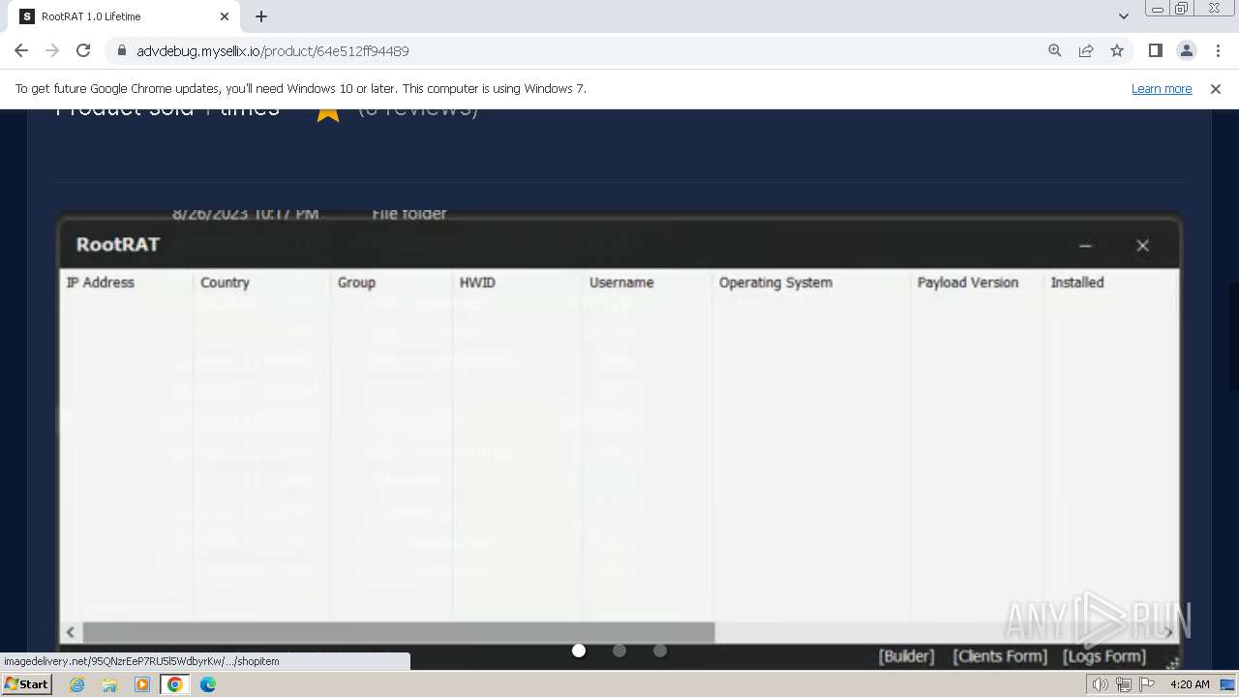Click the HWID column header
Viewport: 1239px width, 697px height.
(x=477, y=283)
